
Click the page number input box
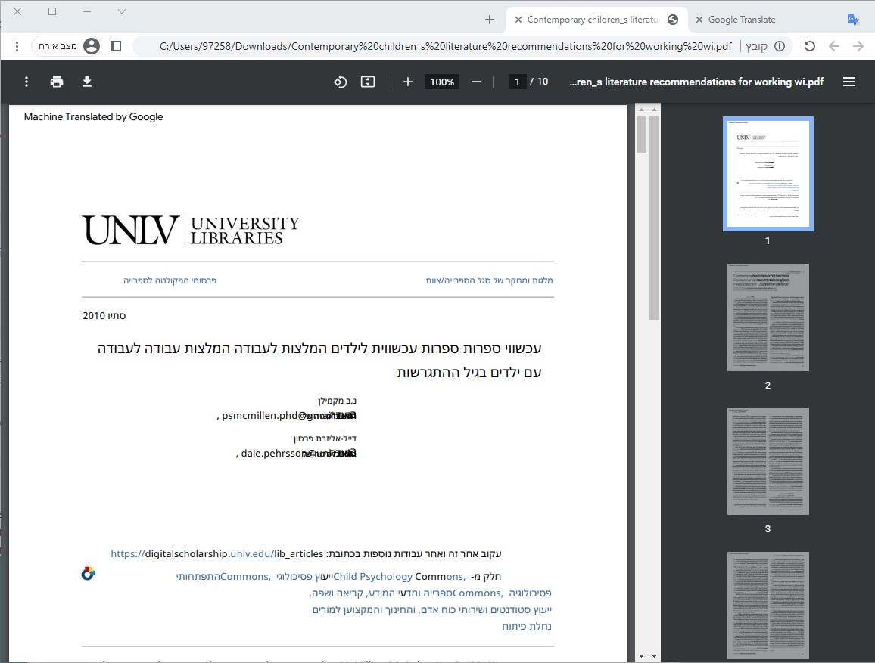point(517,82)
